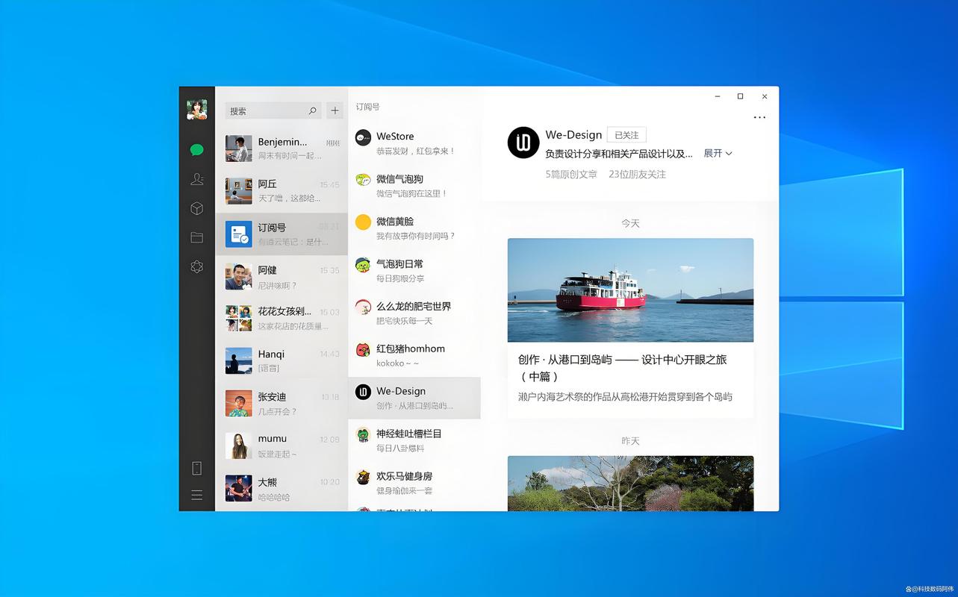Start a new chat with the plus icon
Screen dimensions: 958x597
click(x=335, y=110)
